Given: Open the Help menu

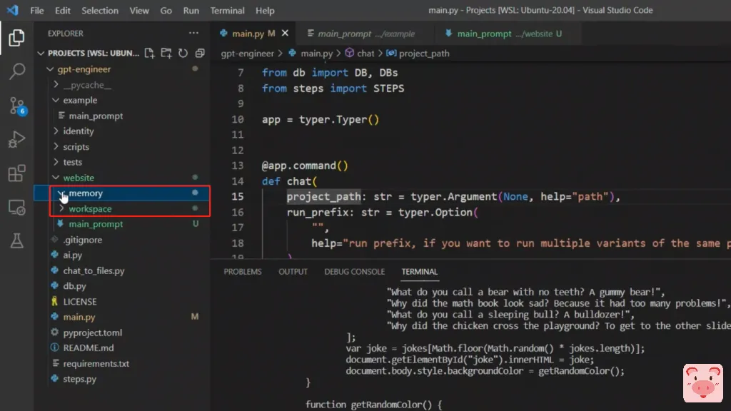Looking at the screenshot, I should pos(265,10).
